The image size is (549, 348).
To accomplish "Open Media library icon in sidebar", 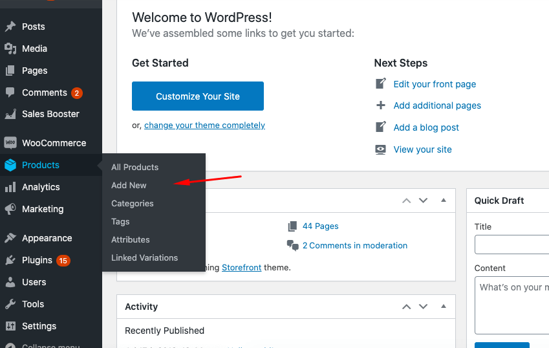I will (x=10, y=49).
